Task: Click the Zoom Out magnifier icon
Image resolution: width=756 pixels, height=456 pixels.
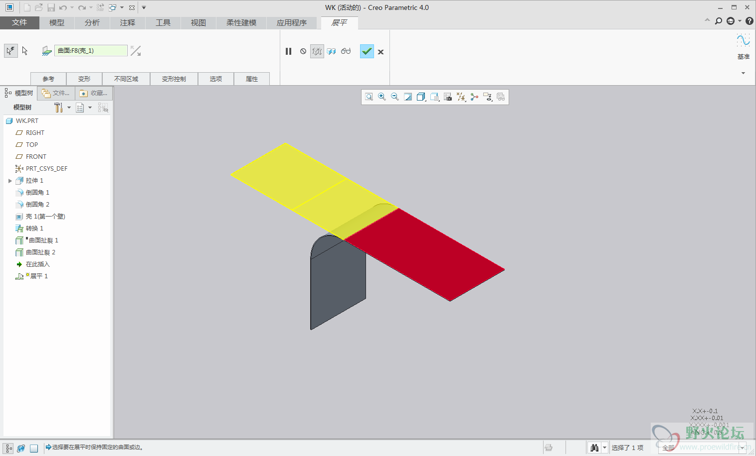Action: pyautogui.click(x=395, y=97)
